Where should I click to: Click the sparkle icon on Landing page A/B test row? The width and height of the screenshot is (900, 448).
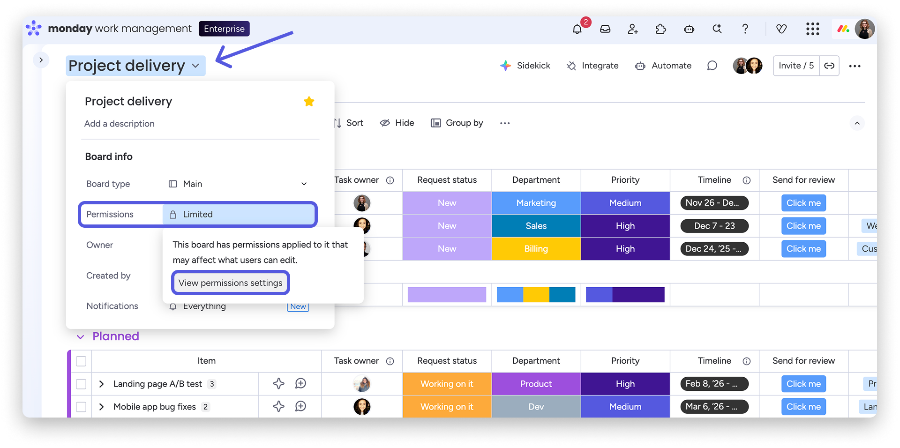click(x=279, y=384)
